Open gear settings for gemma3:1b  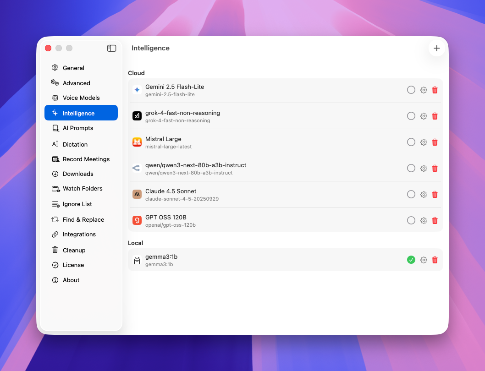click(x=424, y=260)
